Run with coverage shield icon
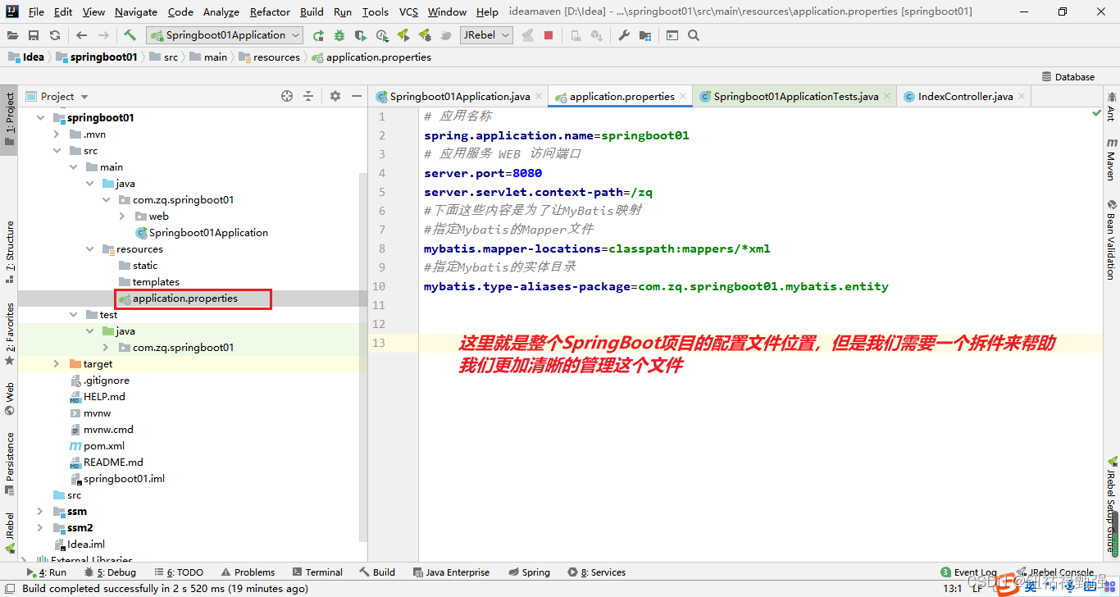The width and height of the screenshot is (1120, 597). click(360, 35)
